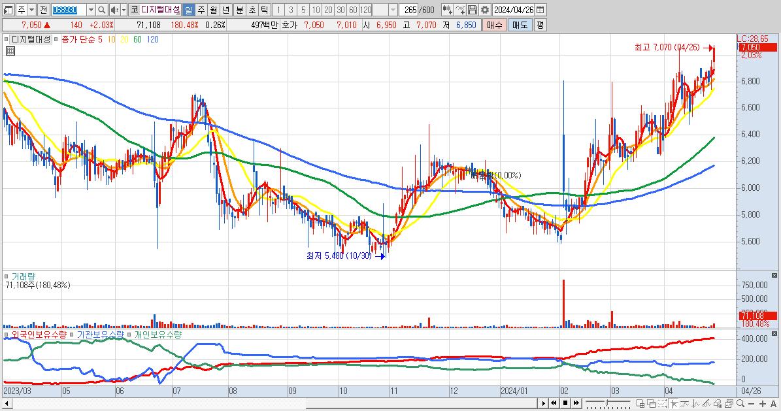This screenshot has width=781, height=411.
Task: Click the data table grid icon
Action: (x=10, y=51)
